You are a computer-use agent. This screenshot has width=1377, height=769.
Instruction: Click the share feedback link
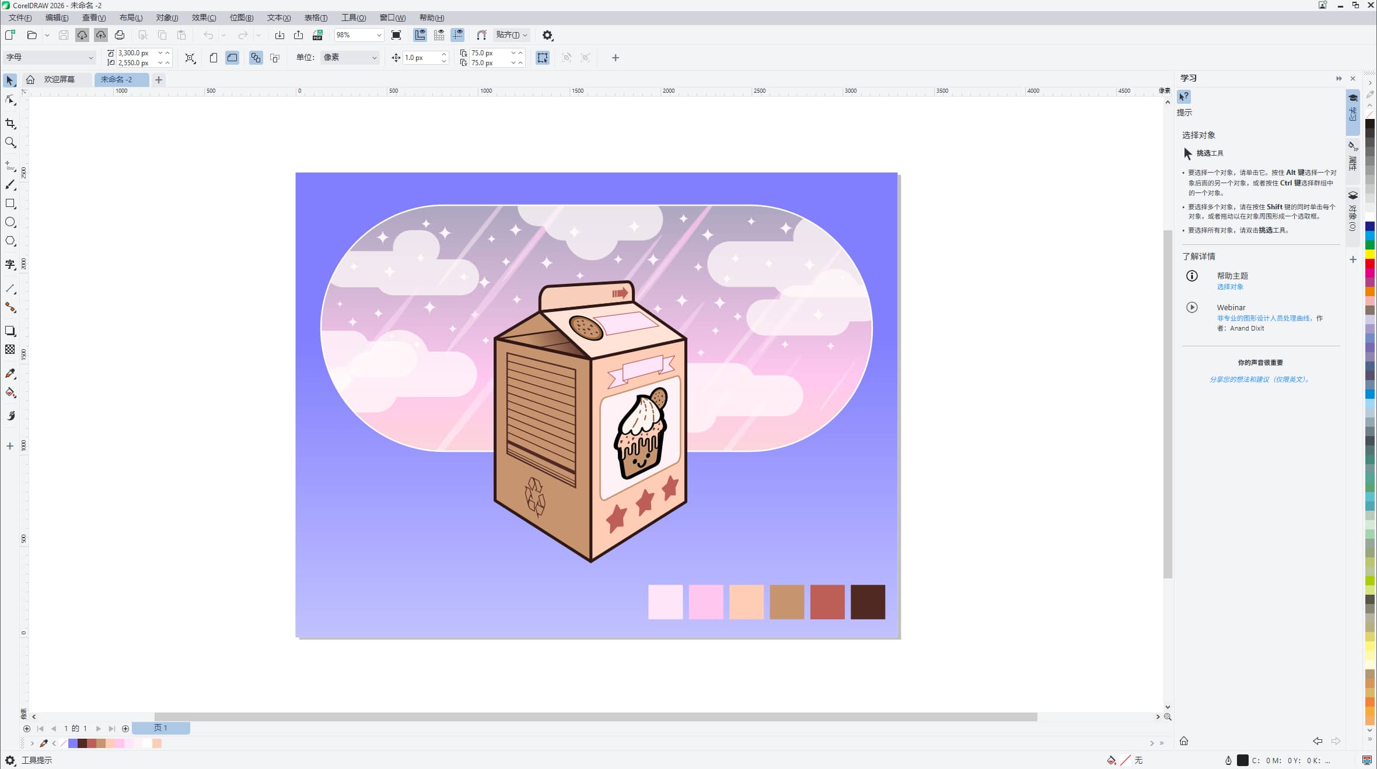click(x=1260, y=380)
